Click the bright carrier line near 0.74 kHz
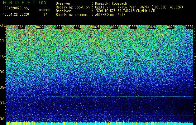Viewport: 196px width, 125px height. click(100, 97)
